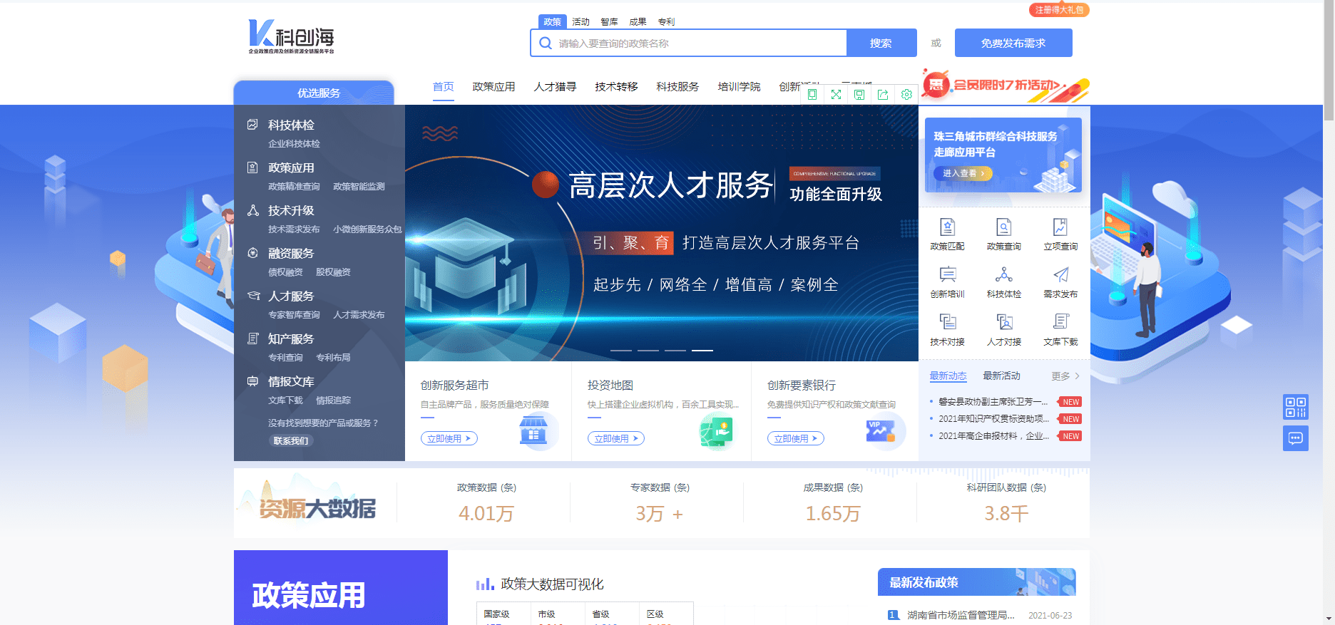Open the QR code floating icon
The image size is (1335, 625).
pyautogui.click(x=1295, y=407)
